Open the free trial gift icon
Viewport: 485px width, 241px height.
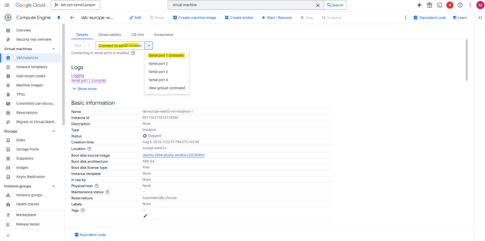tap(430, 5)
